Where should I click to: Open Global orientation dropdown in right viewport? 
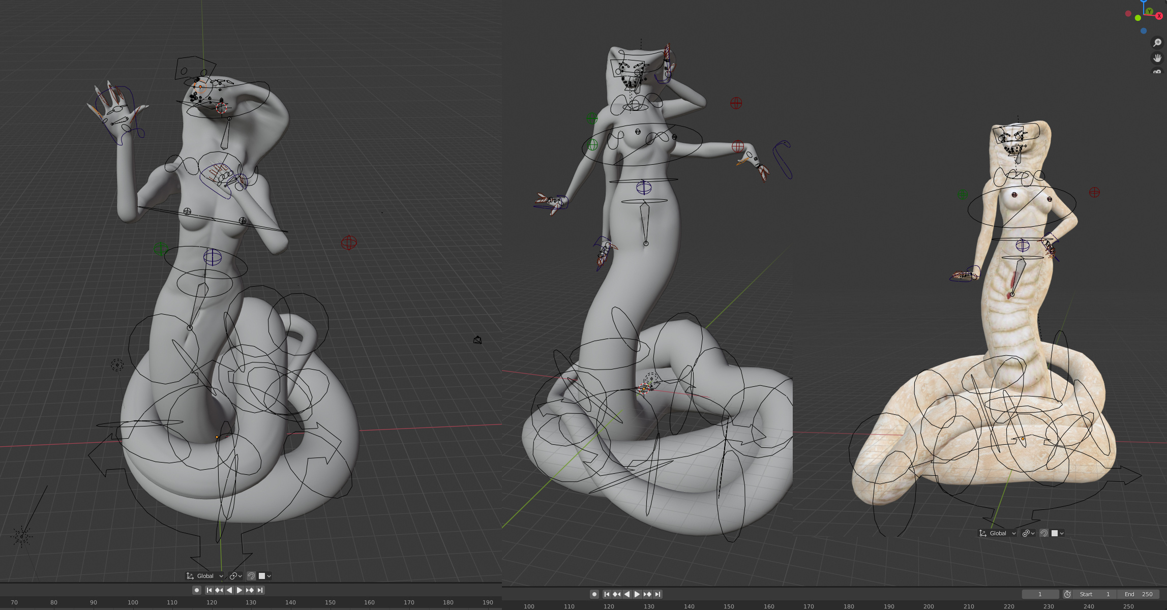[997, 533]
